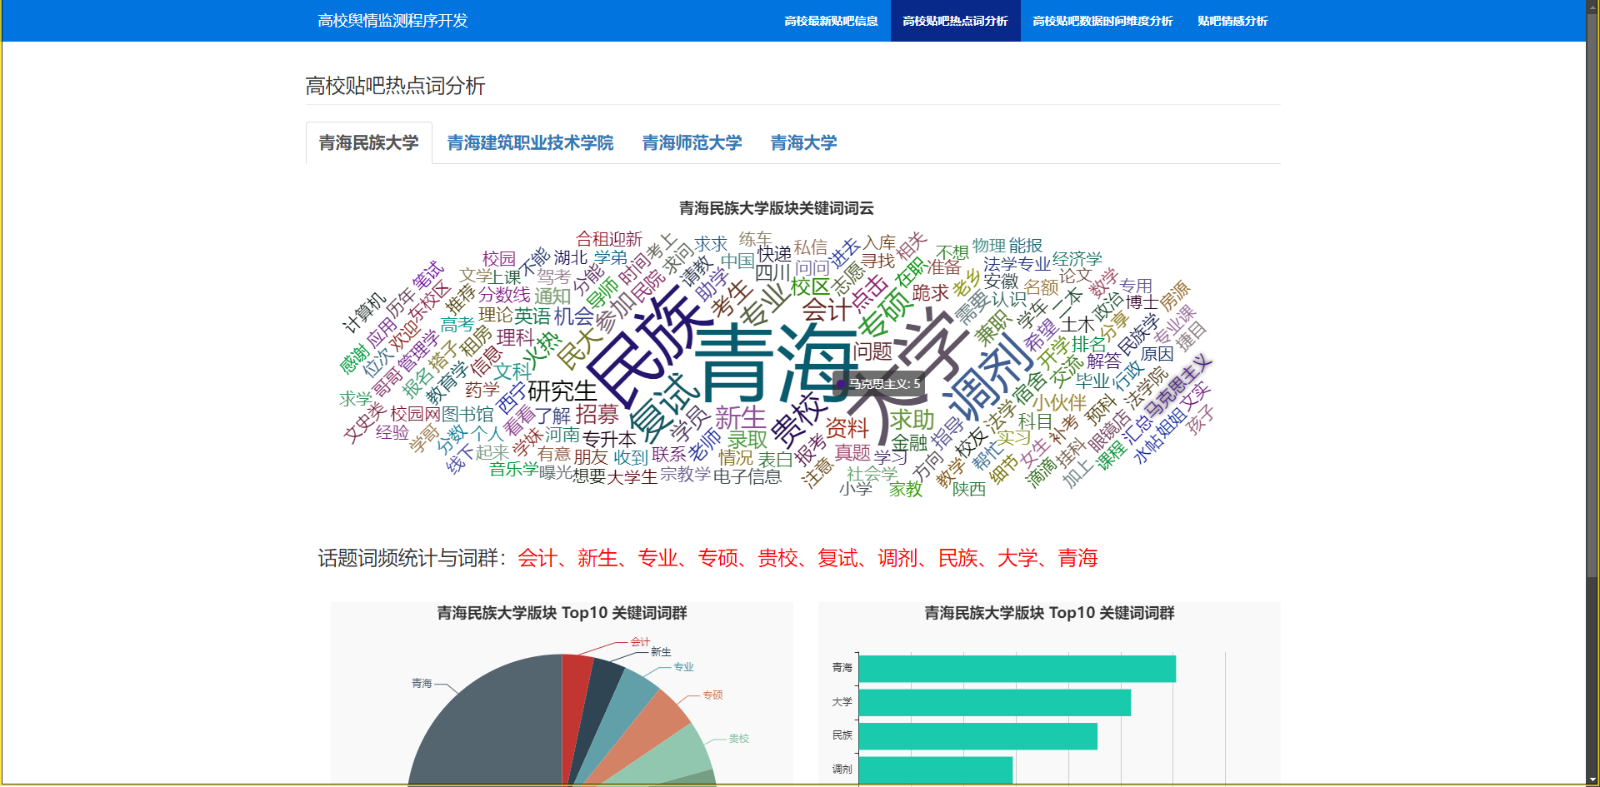Click the word 河南 in the word cloud

(562, 434)
